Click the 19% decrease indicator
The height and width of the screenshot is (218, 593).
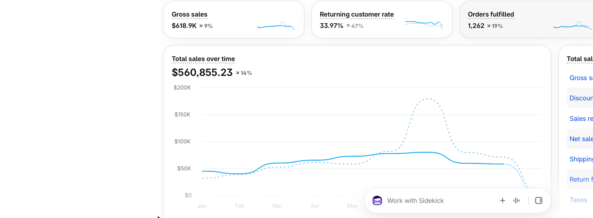tap(495, 26)
